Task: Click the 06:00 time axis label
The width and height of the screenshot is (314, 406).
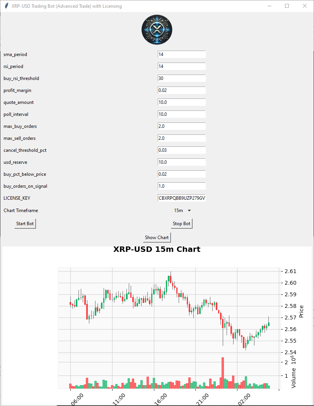Action: (77, 399)
